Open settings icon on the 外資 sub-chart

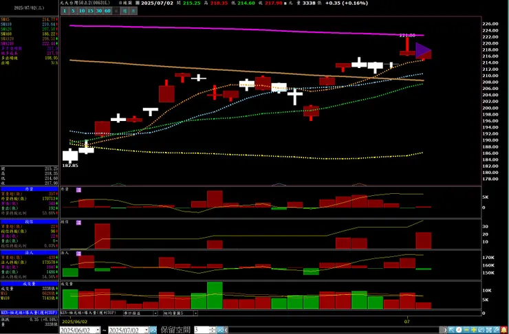[x=78, y=190]
